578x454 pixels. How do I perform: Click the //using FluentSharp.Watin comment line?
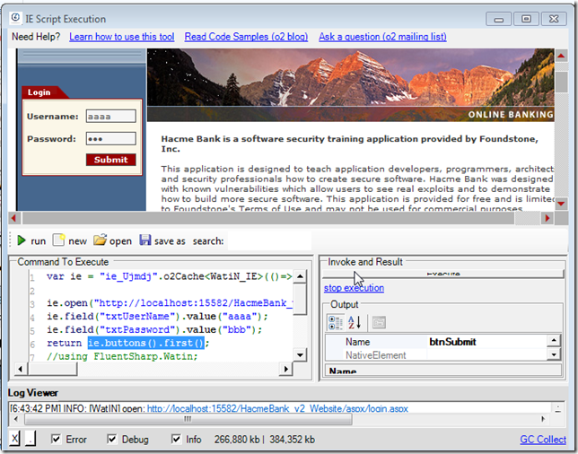click(x=122, y=356)
